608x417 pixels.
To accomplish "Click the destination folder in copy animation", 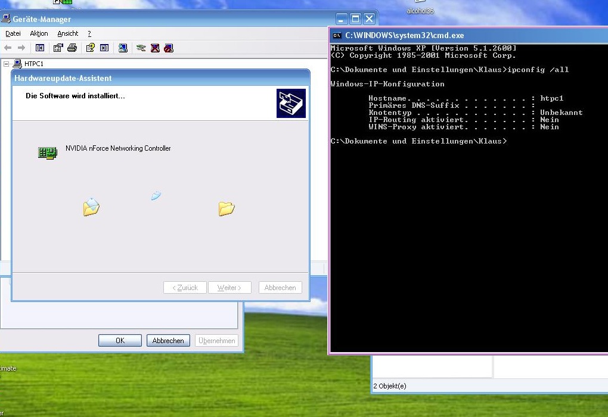I will pyautogui.click(x=227, y=208).
